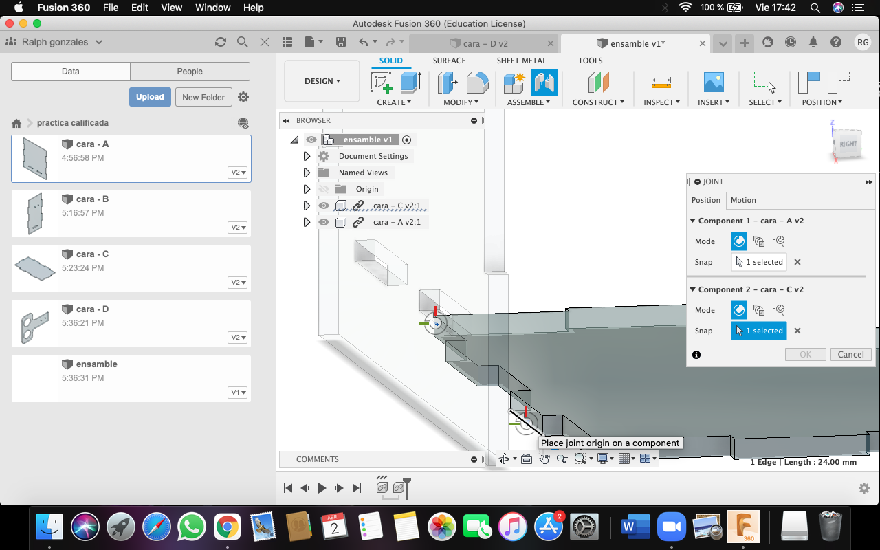Screen dimensions: 880x550
Task: Open the ASSEMBLE dropdown menu
Action: coord(529,102)
